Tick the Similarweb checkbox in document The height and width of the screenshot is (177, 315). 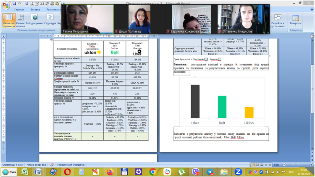pos(206,59)
